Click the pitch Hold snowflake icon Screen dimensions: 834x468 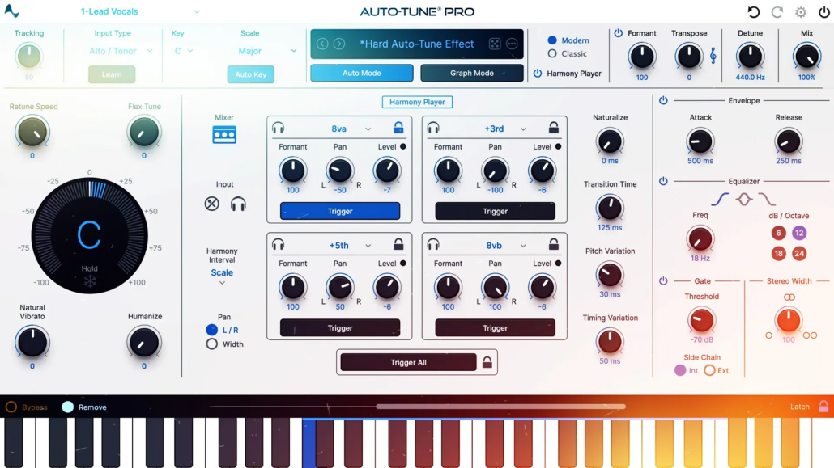point(90,281)
